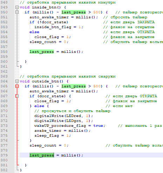Collapse the outside_btn function fold on line 364
The height and width of the screenshot is (173, 163).
click(x=17, y=81)
